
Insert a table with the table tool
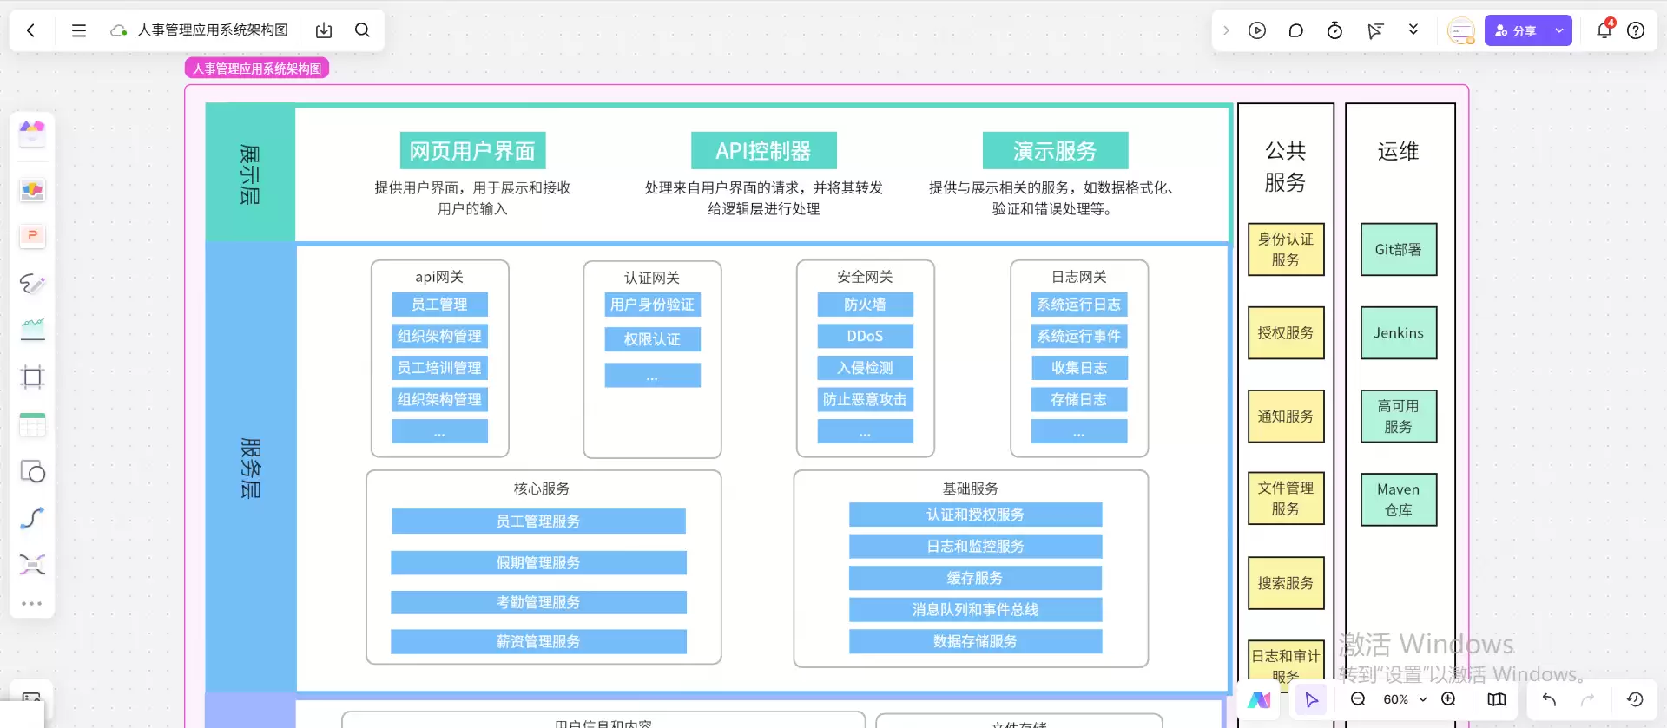coord(32,424)
